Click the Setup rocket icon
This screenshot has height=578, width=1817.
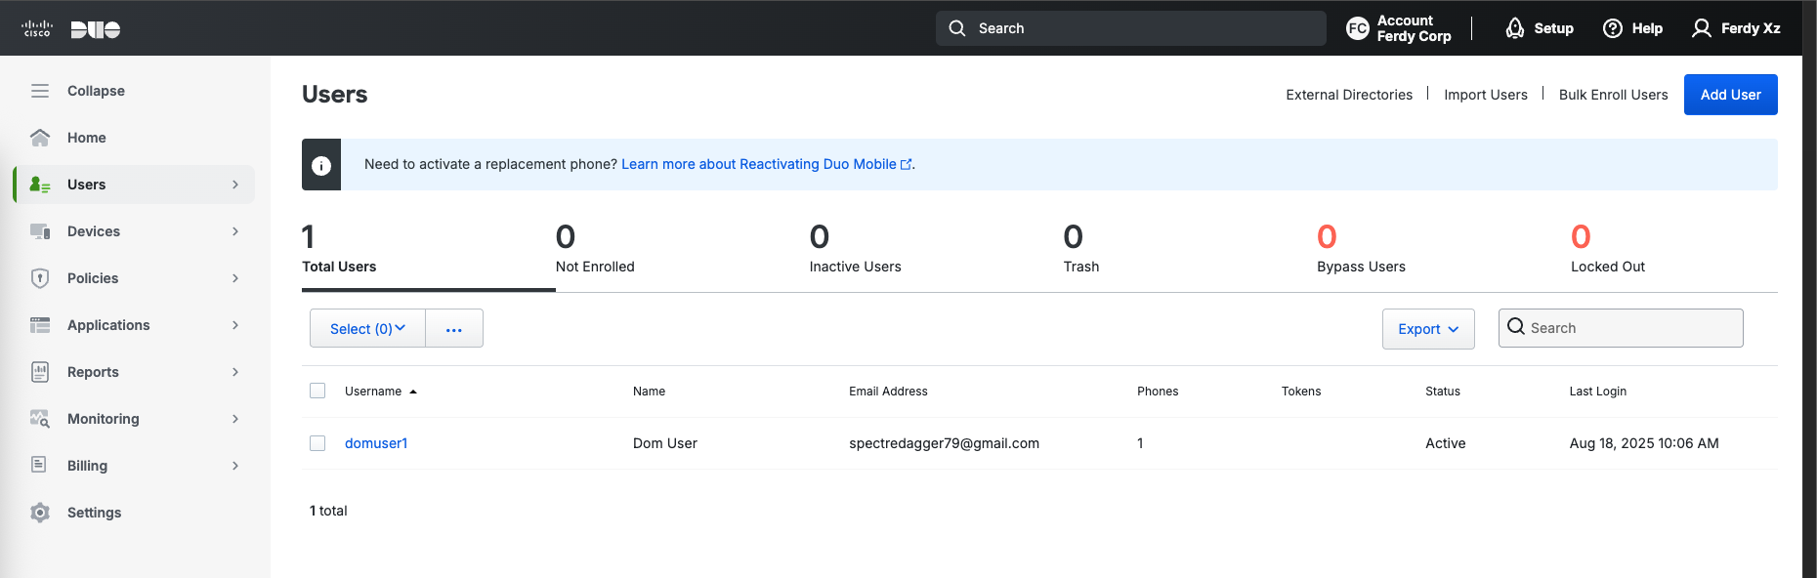[x=1514, y=28]
